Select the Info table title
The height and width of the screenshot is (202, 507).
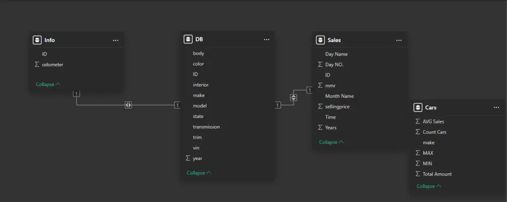[x=50, y=41]
